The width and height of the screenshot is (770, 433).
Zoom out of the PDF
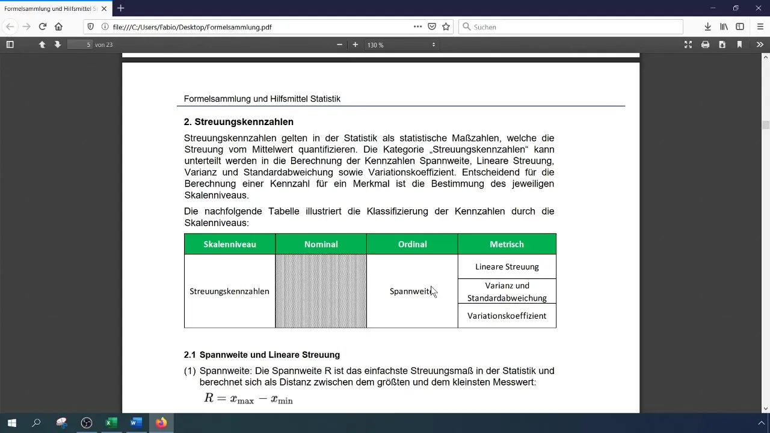(339, 45)
